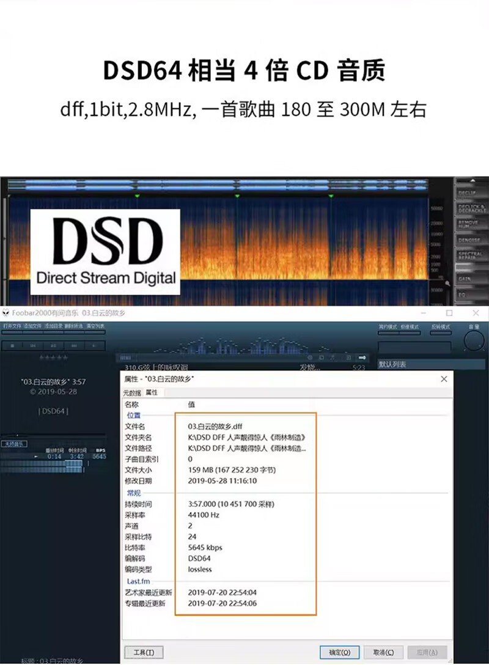Screen dimensions: 489x665
Task: Click the 简约模式 mode button
Action: (388, 326)
